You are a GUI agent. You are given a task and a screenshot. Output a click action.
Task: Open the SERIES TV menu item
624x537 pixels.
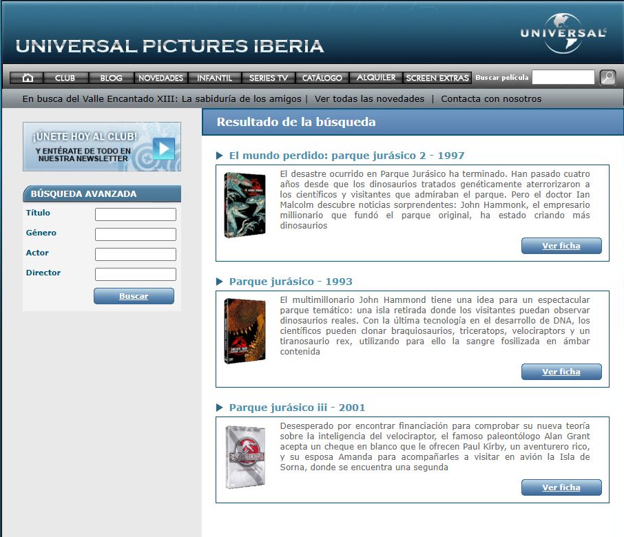coord(268,78)
